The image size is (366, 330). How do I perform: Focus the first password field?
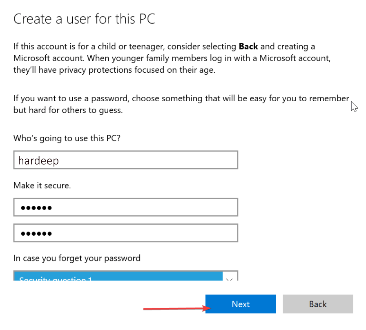coord(126,207)
